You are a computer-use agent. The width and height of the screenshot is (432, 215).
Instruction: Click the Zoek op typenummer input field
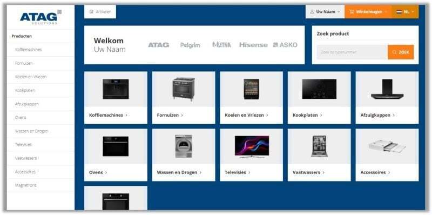352,52
